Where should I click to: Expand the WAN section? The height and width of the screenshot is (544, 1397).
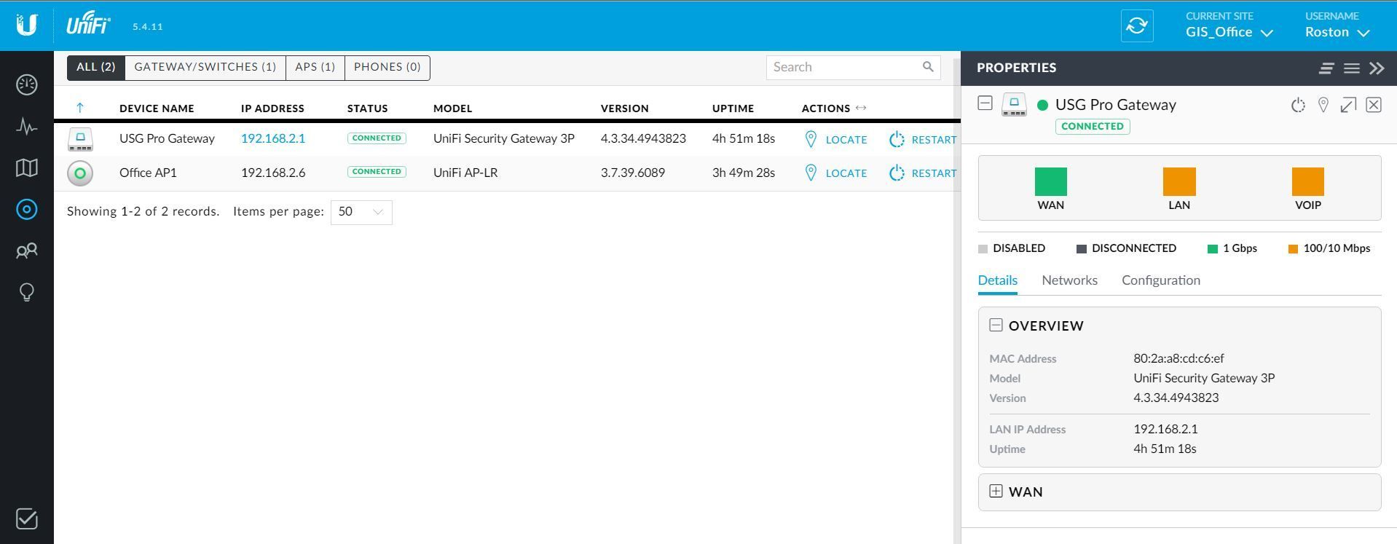[x=996, y=492]
